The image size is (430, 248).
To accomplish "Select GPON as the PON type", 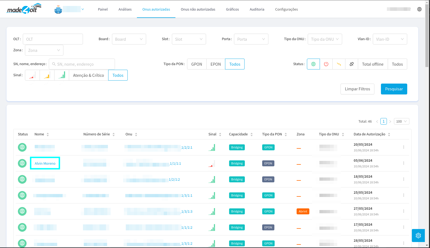I will click(197, 64).
